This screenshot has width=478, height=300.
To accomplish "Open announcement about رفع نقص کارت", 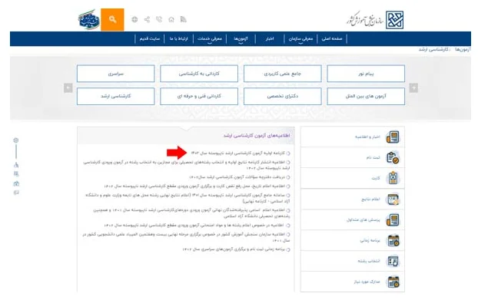I will click(194, 186).
